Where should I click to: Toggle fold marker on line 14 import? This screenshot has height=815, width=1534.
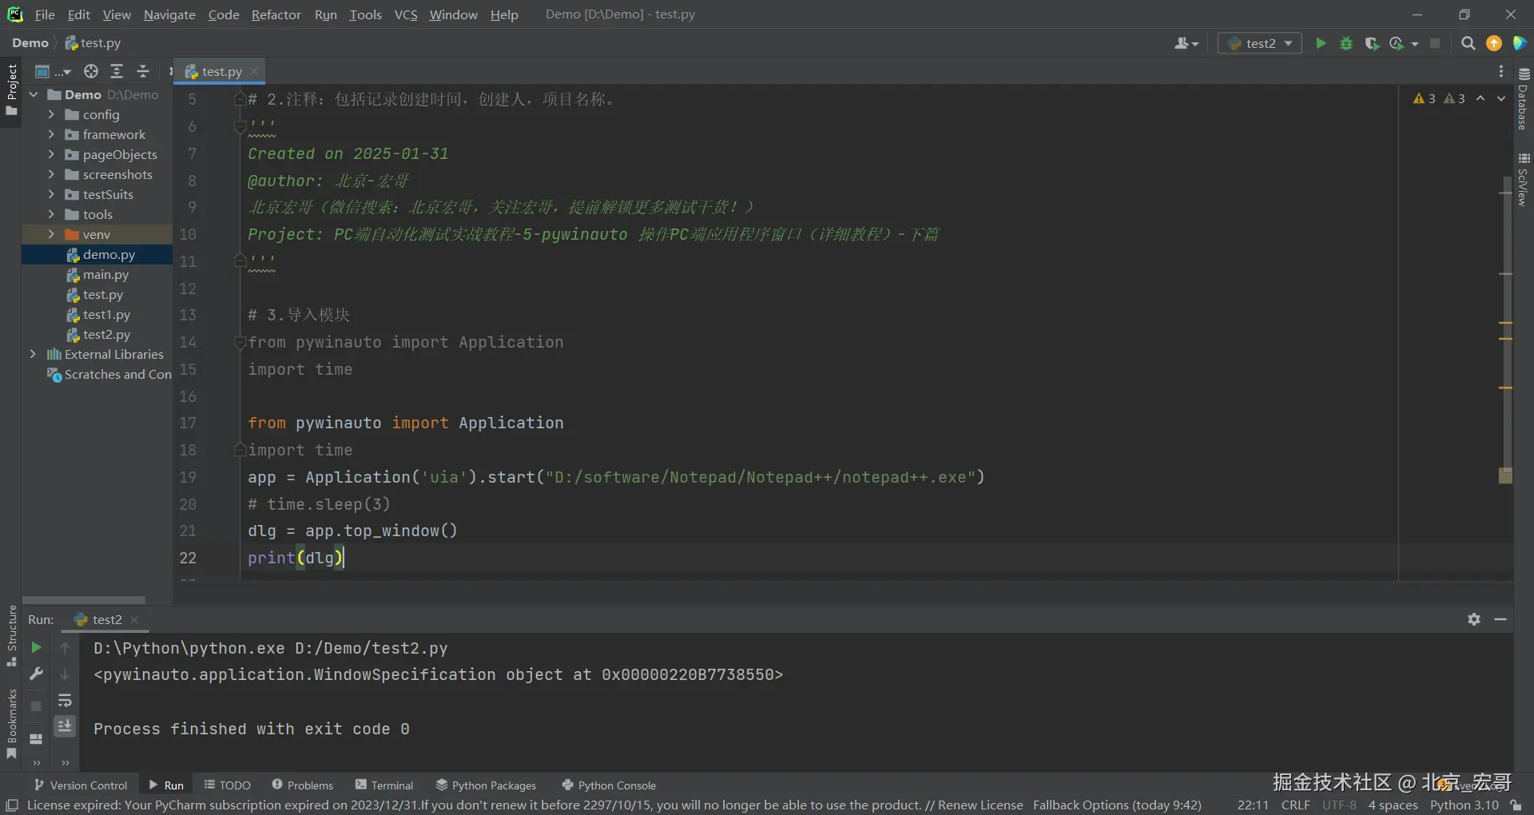click(x=240, y=342)
